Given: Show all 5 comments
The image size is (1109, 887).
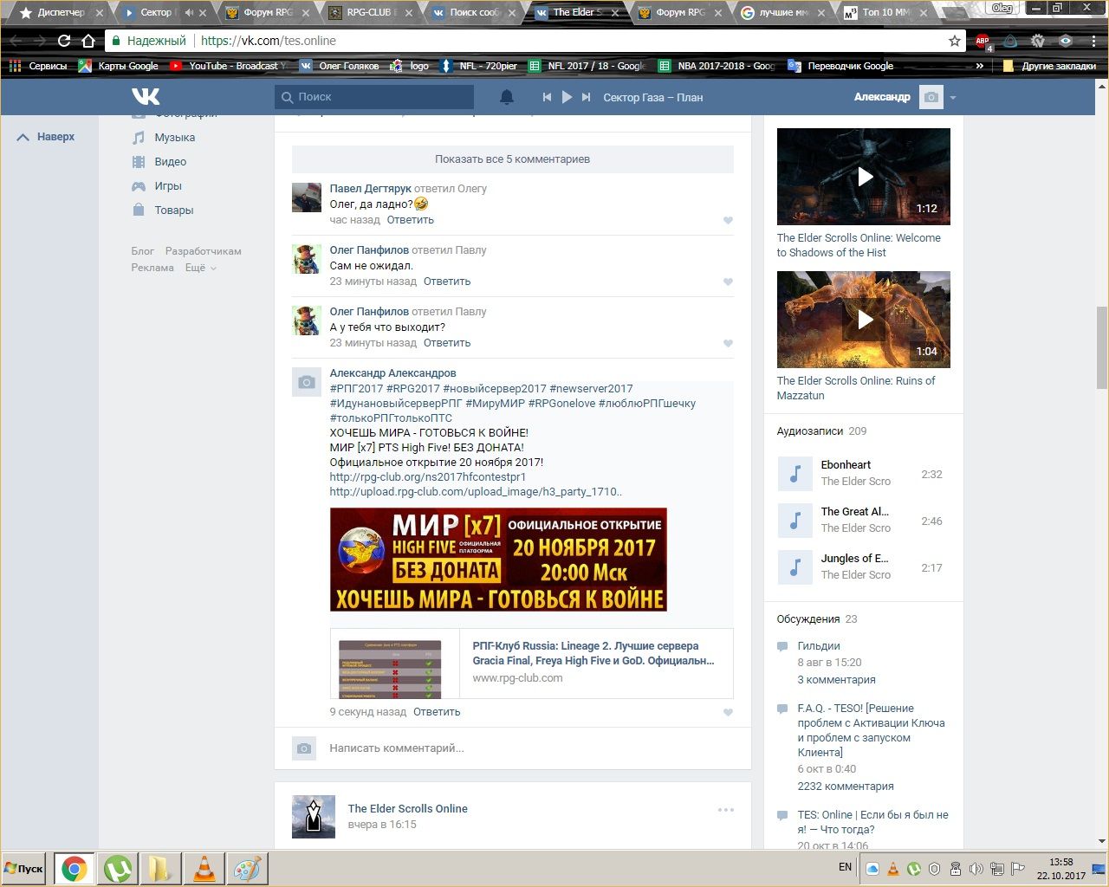Looking at the screenshot, I should pyautogui.click(x=512, y=159).
